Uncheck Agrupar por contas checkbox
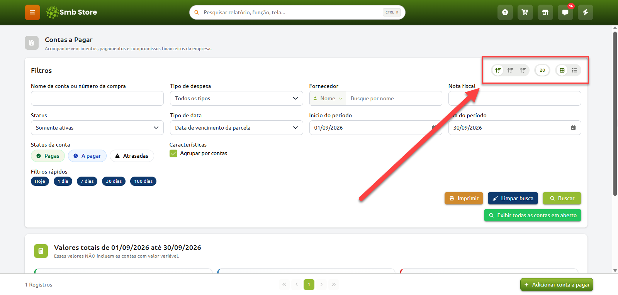The height and width of the screenshot is (295, 618). click(x=173, y=153)
